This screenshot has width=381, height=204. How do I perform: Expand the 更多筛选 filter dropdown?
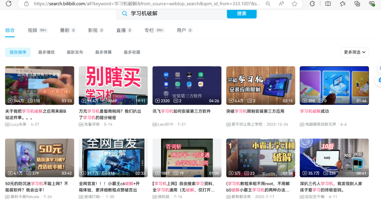click(x=355, y=52)
